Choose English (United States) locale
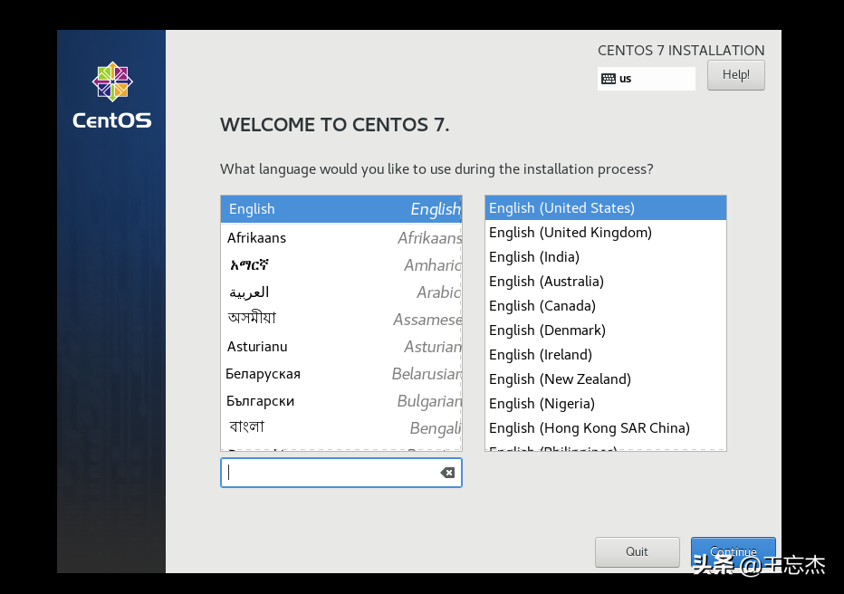Image resolution: width=844 pixels, height=594 pixels. (x=606, y=208)
